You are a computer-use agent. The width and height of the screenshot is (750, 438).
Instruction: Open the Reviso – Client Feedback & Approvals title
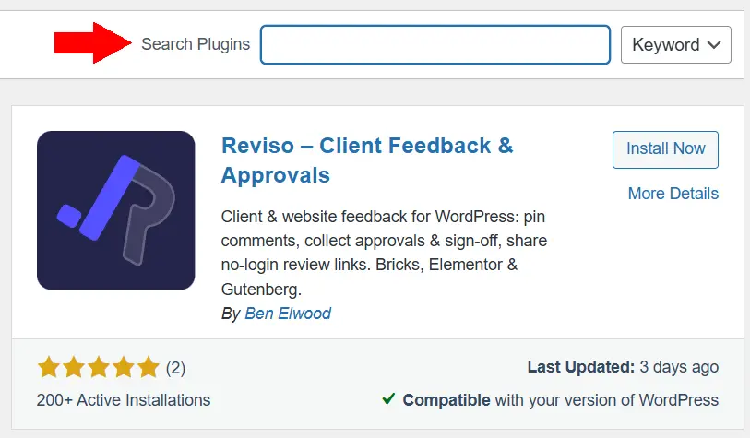[x=367, y=160]
